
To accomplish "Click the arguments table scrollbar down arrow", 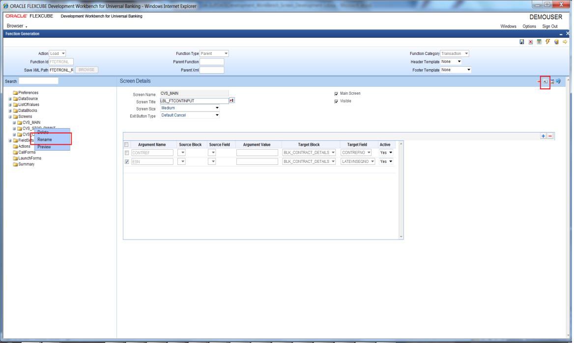I will [x=401, y=237].
